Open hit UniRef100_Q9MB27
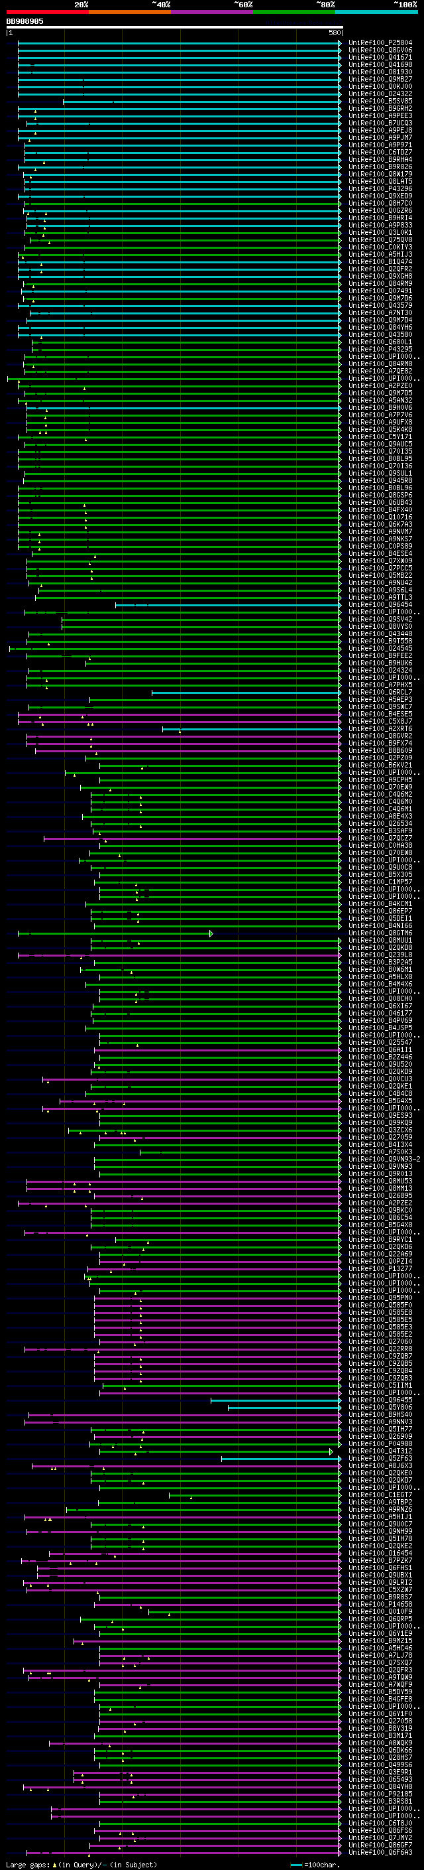Screen dimensions: 424x1870 pyautogui.click(x=380, y=79)
